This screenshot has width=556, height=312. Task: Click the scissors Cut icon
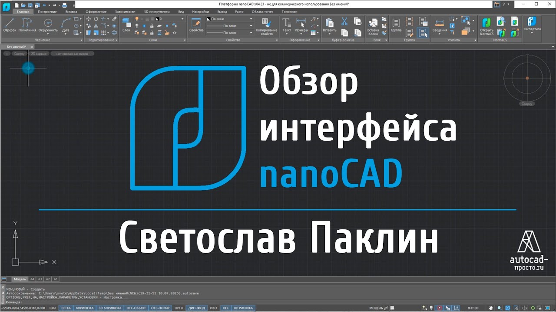344,21
